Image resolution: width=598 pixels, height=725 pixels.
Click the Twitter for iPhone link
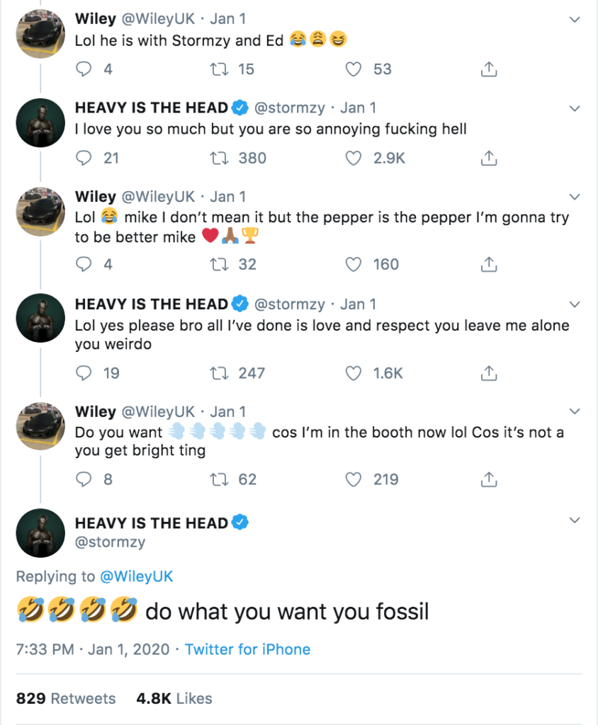(247, 649)
